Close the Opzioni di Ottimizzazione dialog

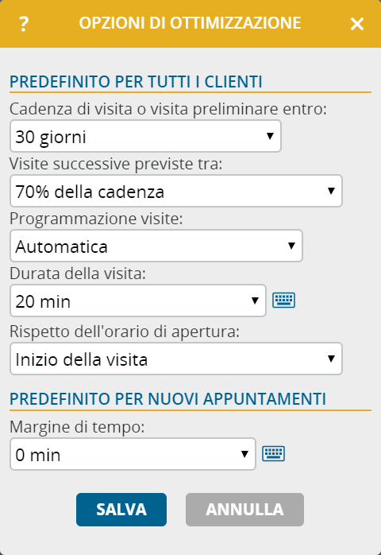click(357, 24)
